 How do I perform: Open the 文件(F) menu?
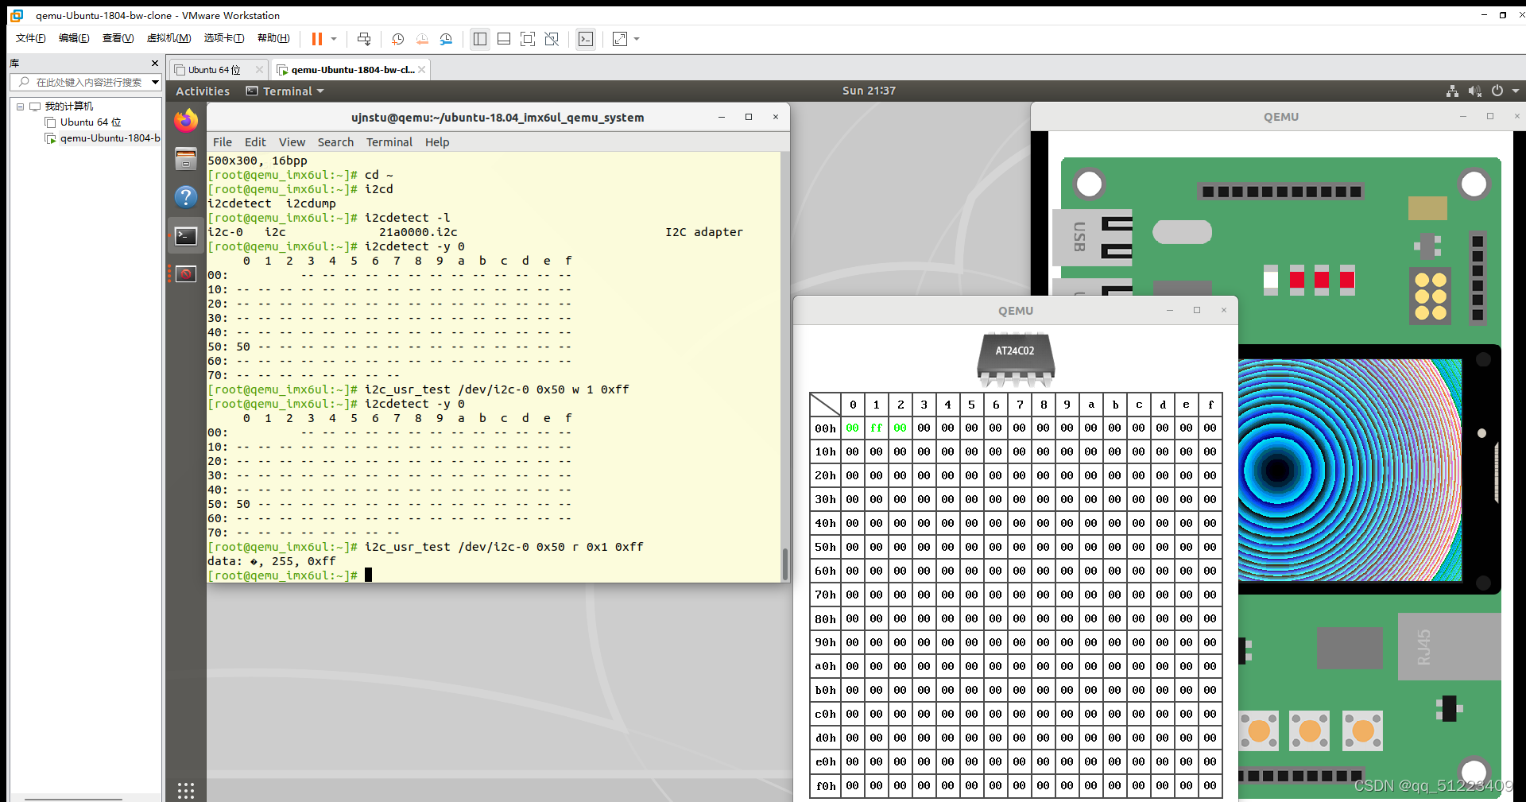(x=31, y=38)
